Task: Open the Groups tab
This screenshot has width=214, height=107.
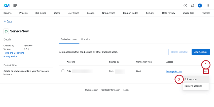Action: tap(91, 13)
